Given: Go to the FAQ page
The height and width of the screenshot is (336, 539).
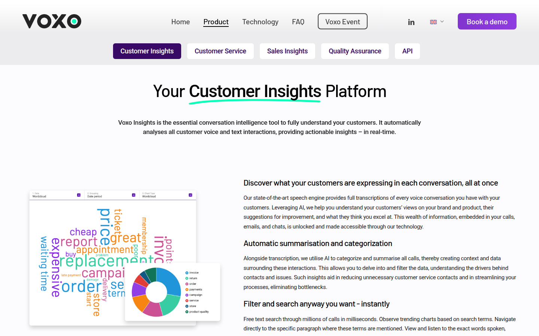Looking at the screenshot, I should pyautogui.click(x=298, y=22).
